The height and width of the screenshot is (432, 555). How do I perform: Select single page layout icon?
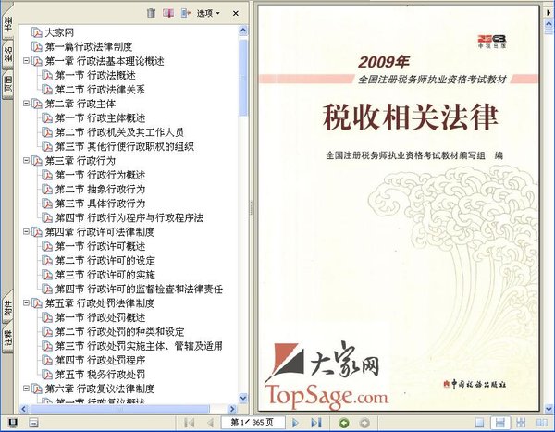(x=479, y=423)
